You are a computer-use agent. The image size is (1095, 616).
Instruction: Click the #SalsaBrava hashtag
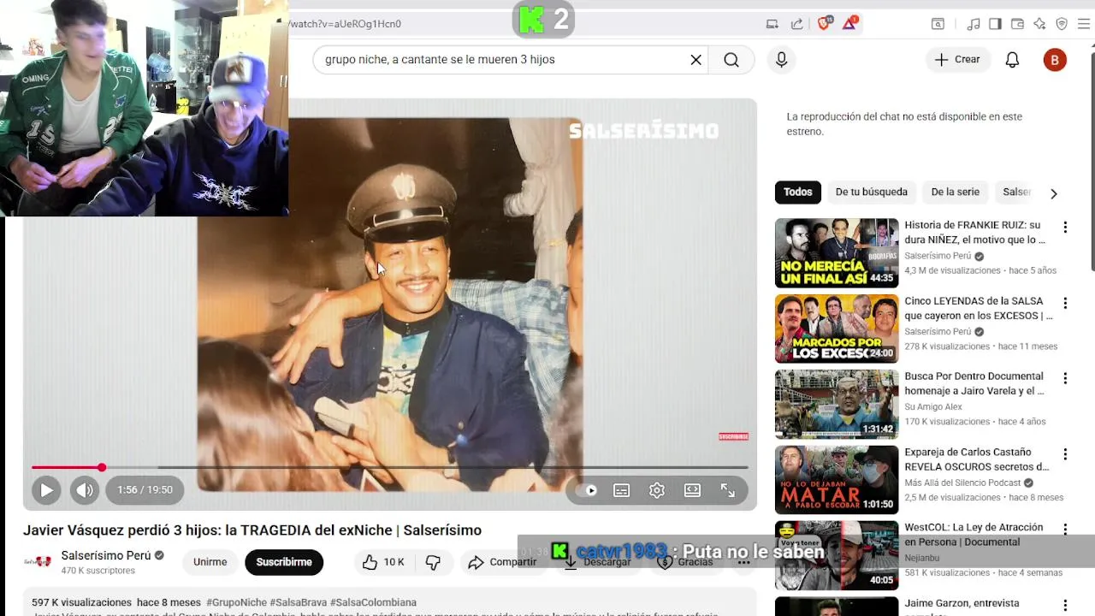(x=299, y=602)
